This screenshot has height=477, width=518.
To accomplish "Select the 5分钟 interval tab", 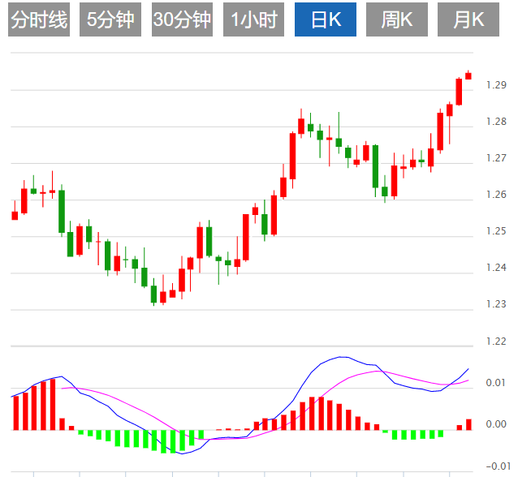I will point(110,19).
